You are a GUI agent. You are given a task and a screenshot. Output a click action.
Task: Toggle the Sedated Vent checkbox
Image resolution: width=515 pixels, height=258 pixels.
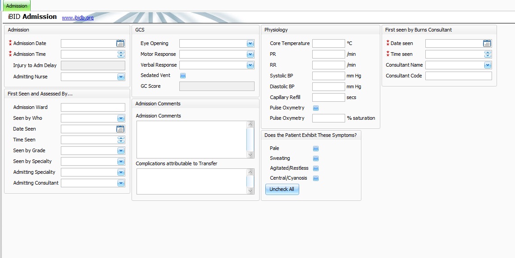click(183, 76)
